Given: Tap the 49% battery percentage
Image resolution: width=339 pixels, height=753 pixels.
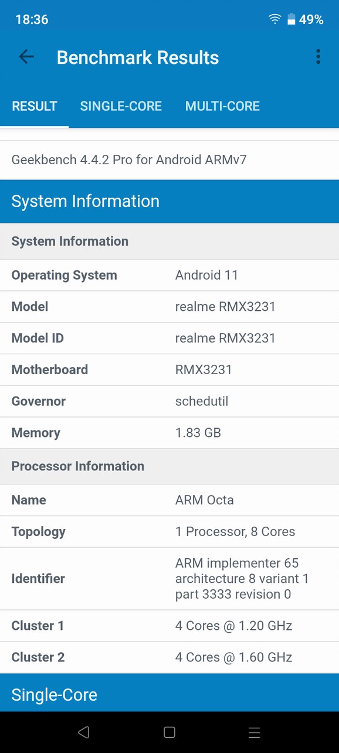Looking at the screenshot, I should point(311,19).
